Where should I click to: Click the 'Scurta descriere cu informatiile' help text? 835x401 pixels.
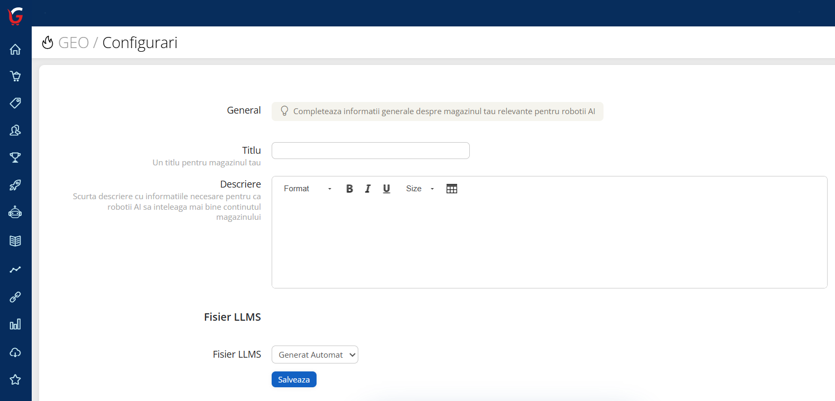(x=167, y=207)
